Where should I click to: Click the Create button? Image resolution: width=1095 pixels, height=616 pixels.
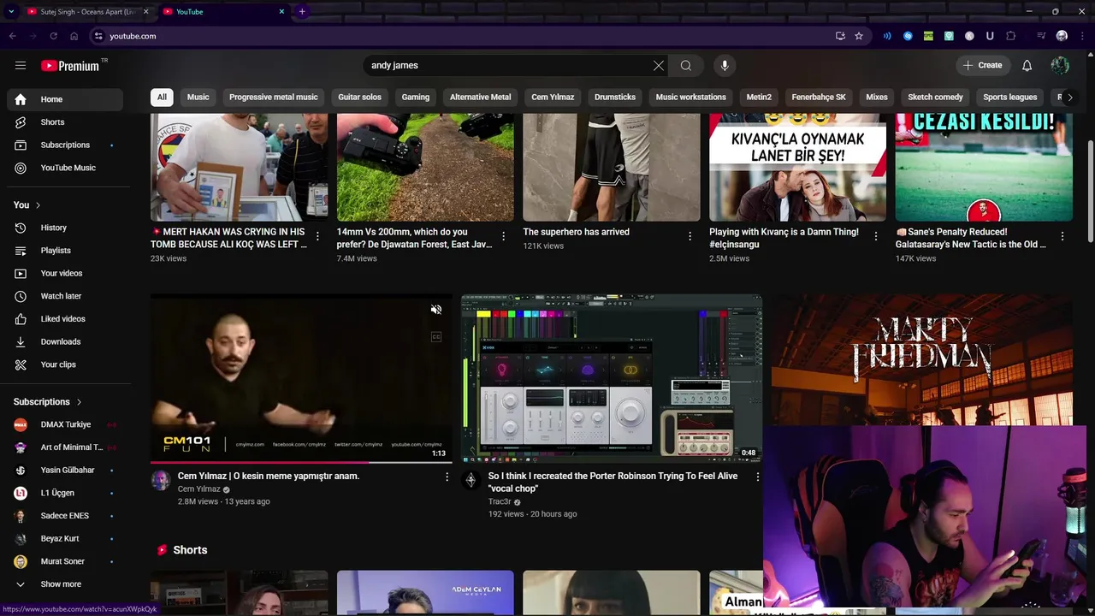tap(982, 65)
